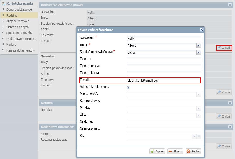The width and height of the screenshot is (235, 159).
Task: Open Rejestr dokumentów section
Action: pyautogui.click(x=20, y=50)
